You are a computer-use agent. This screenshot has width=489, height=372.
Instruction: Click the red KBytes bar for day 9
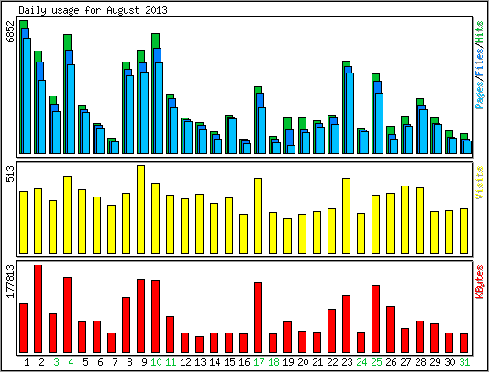point(140,316)
